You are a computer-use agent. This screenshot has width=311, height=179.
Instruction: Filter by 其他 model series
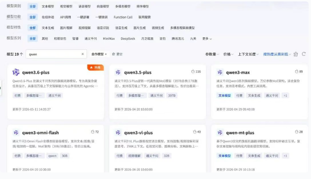point(45,39)
